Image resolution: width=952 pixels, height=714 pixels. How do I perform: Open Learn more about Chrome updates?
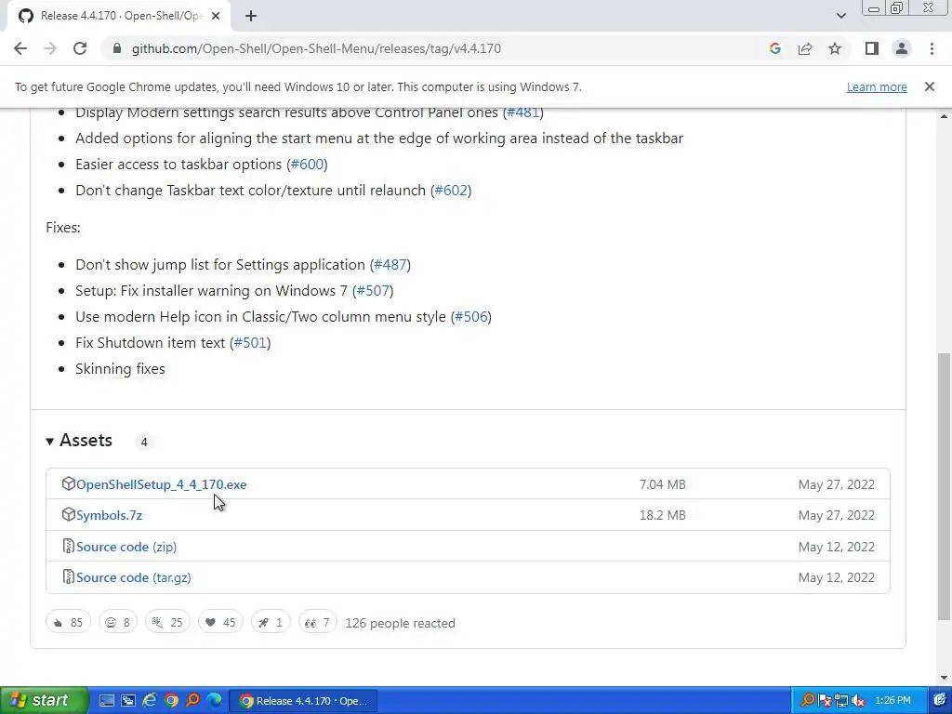pyautogui.click(x=877, y=86)
